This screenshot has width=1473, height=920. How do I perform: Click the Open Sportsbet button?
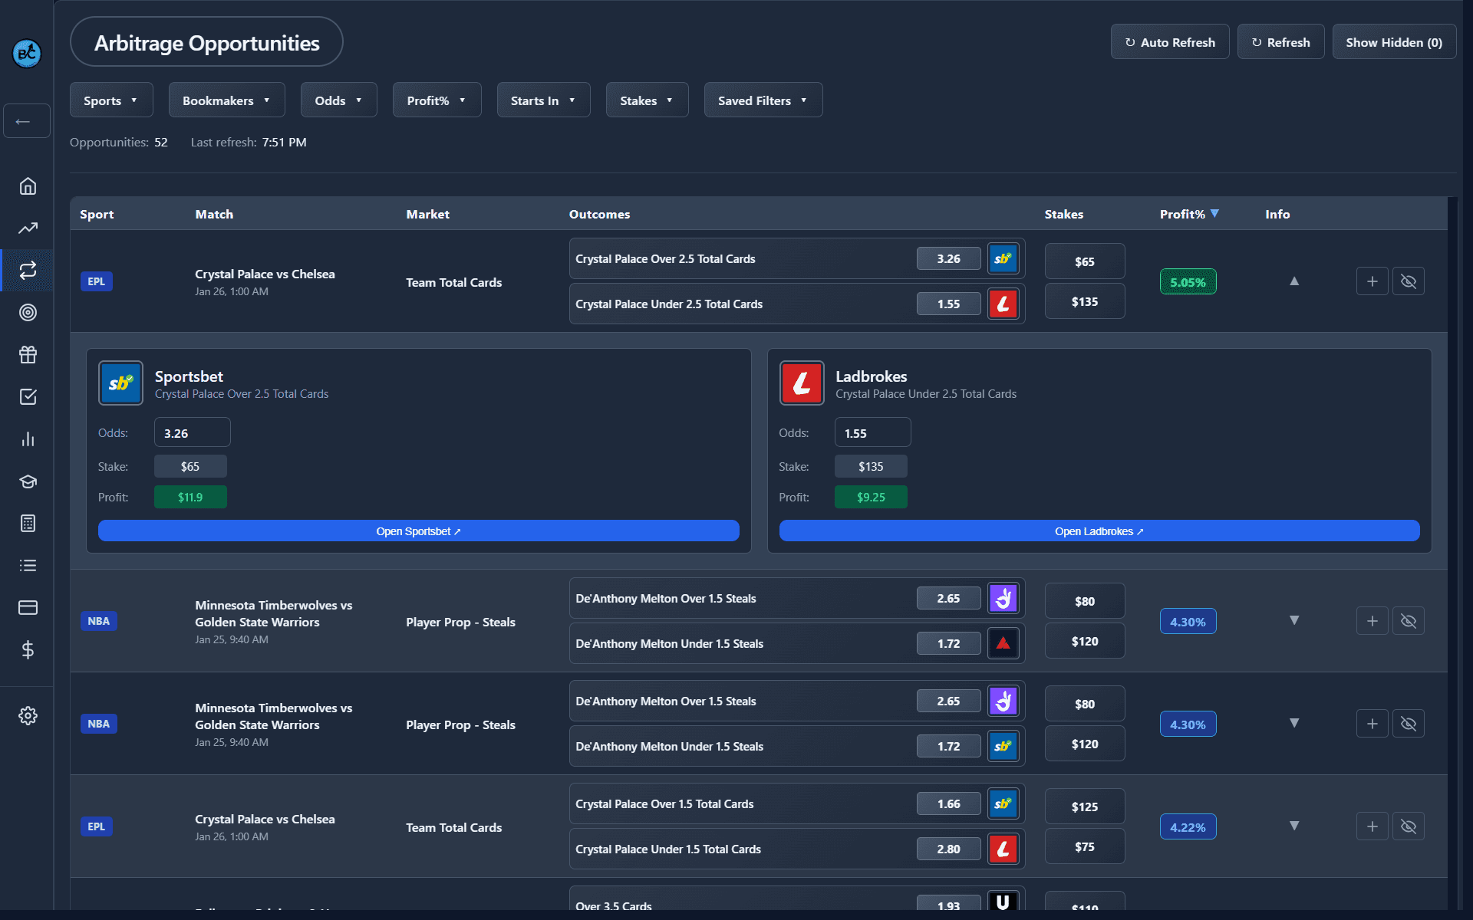point(418,531)
